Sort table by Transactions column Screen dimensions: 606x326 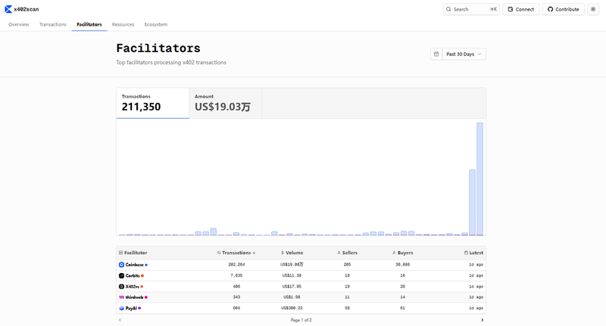236,253
